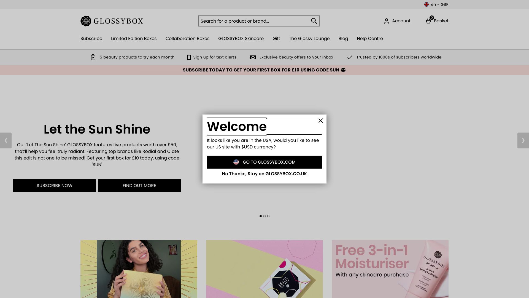Click the checkmark trusted subscribers icon

coord(350,57)
